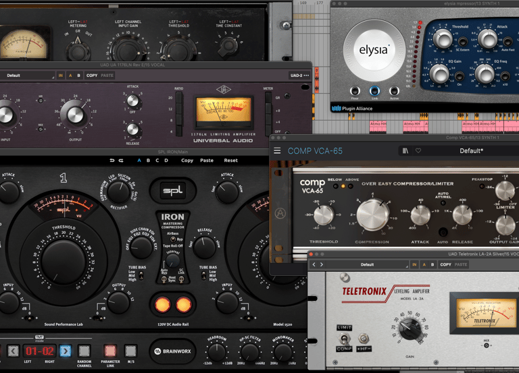This screenshot has height=373, width=519.
Task: Toggle the M/S button in Brainworx section
Action: click(130, 351)
